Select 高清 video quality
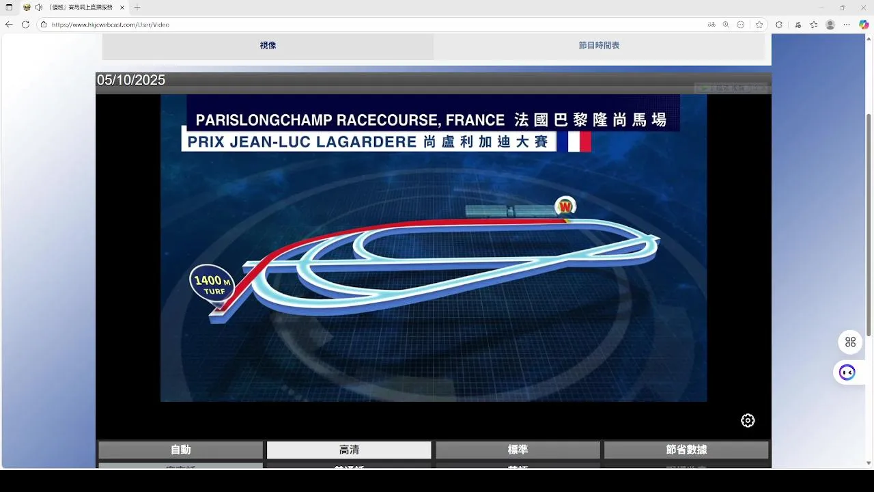 (x=349, y=450)
